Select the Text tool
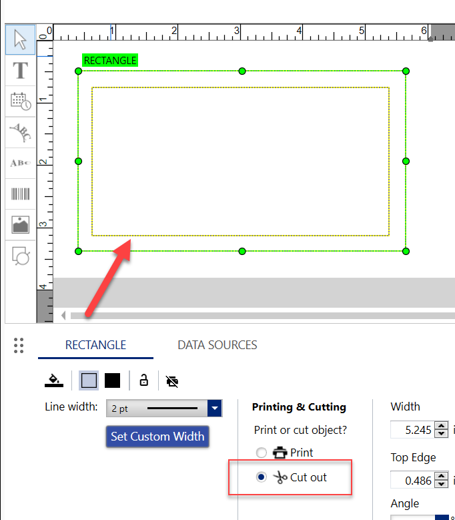The image size is (455, 520). click(x=21, y=70)
